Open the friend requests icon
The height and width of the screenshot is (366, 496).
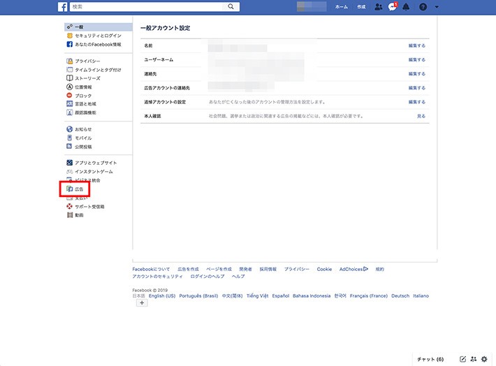point(379,7)
